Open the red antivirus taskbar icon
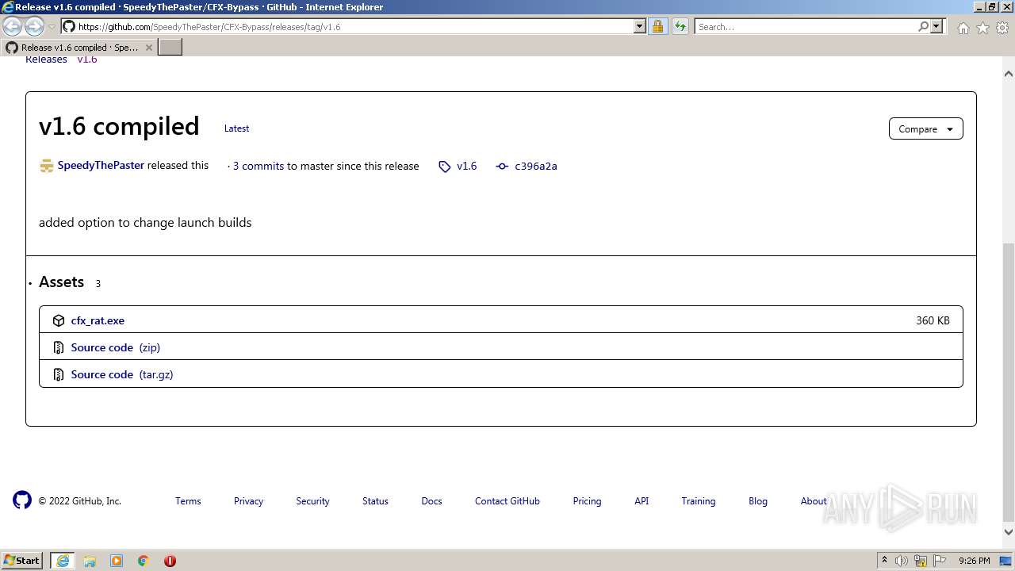The height and width of the screenshot is (571, 1015). pyautogui.click(x=170, y=561)
